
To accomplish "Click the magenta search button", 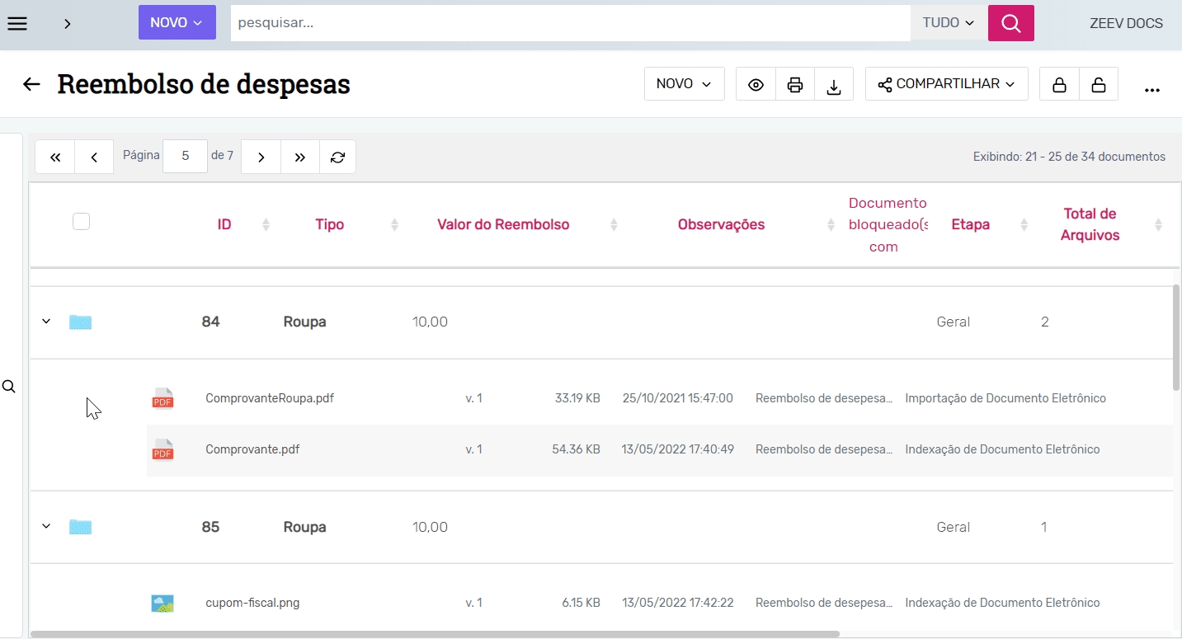I will pos(1010,23).
